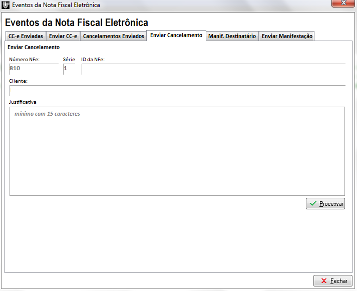Focus the Justificativa text area

pyautogui.click(x=177, y=151)
